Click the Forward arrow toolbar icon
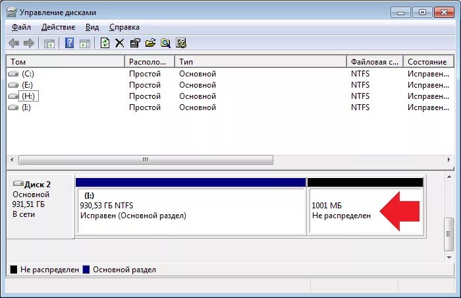Viewport: 461px width, 298px height. 28,44
